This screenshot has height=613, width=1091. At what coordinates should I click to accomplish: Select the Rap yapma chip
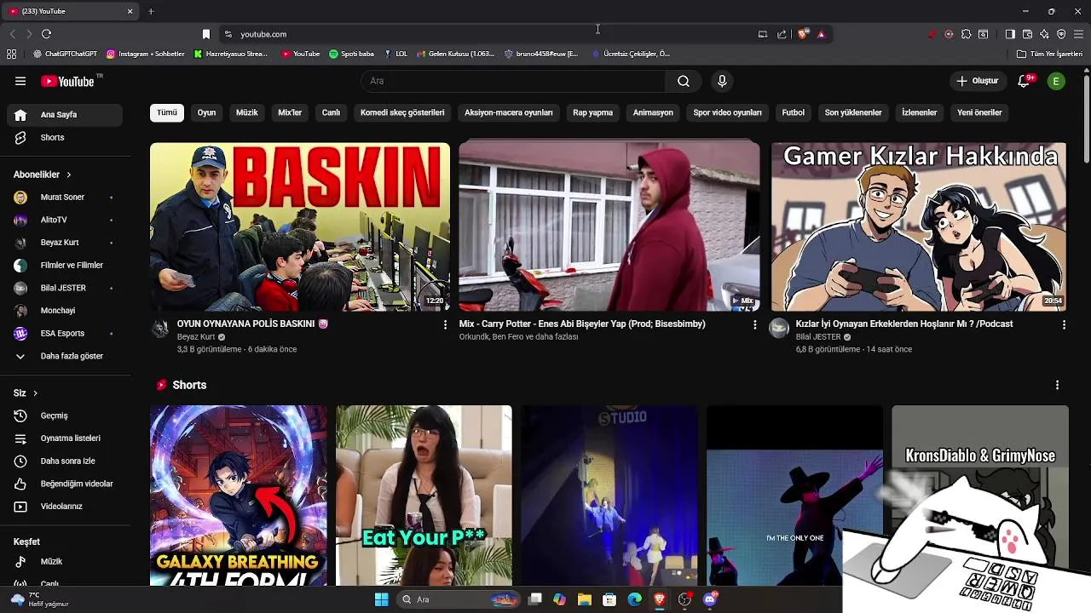point(592,112)
